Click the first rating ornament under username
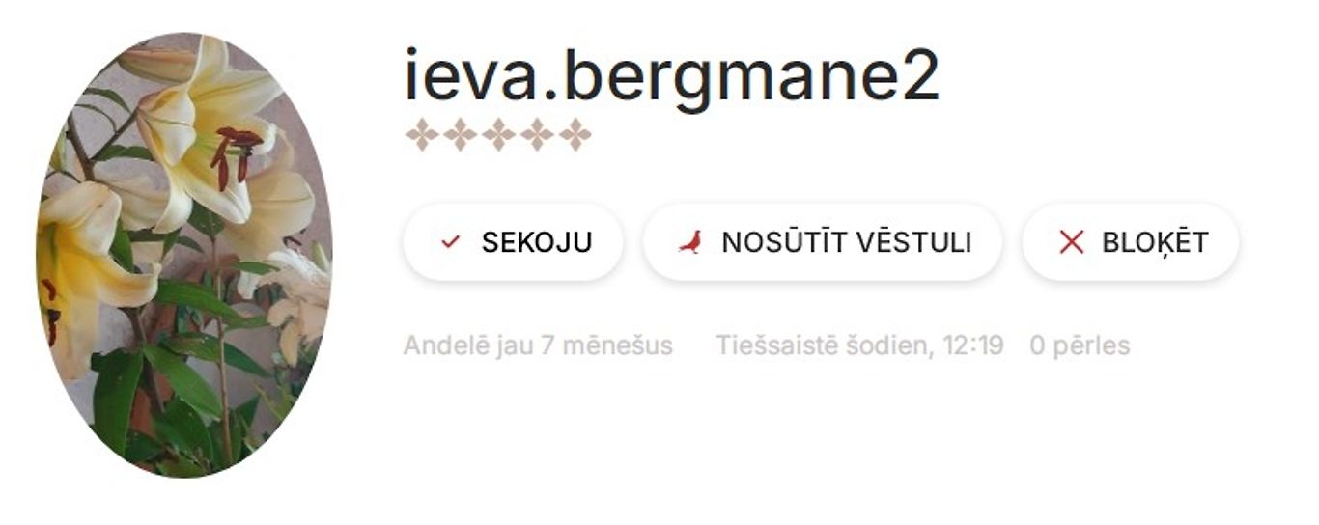This screenshot has width=1319, height=525. [421, 135]
